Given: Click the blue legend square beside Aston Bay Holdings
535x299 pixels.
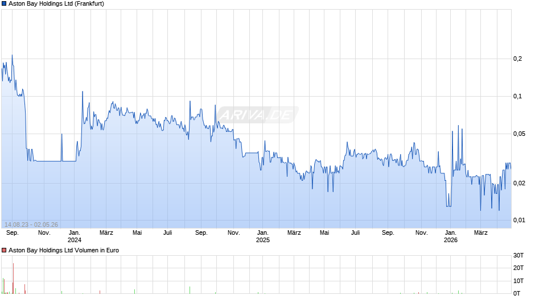Looking at the screenshot, I should coord(4,4).
